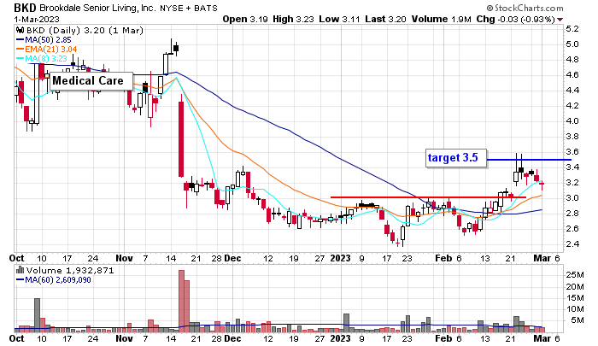Click the 2023 label on the price chart date axis
This screenshot has width=598, height=346.
point(340,258)
